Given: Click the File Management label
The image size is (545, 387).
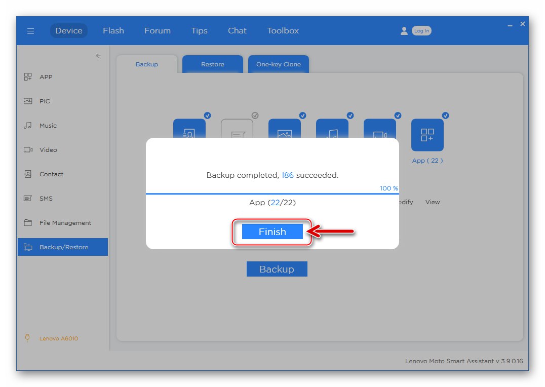Looking at the screenshot, I should (x=65, y=223).
